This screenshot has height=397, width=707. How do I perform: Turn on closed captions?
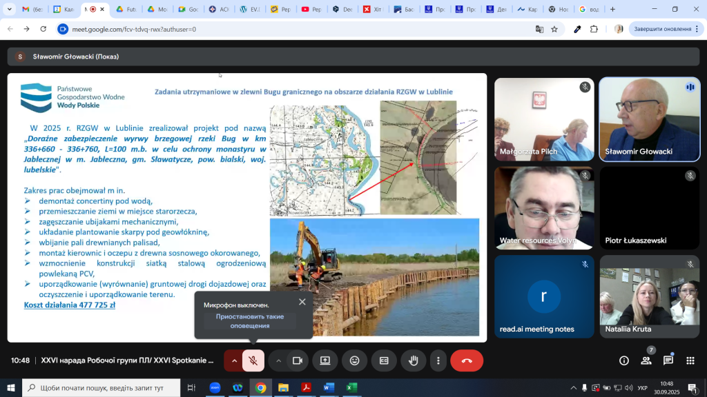pos(383,360)
